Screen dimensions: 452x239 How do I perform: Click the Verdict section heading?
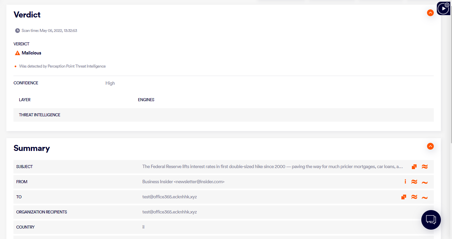(27, 15)
